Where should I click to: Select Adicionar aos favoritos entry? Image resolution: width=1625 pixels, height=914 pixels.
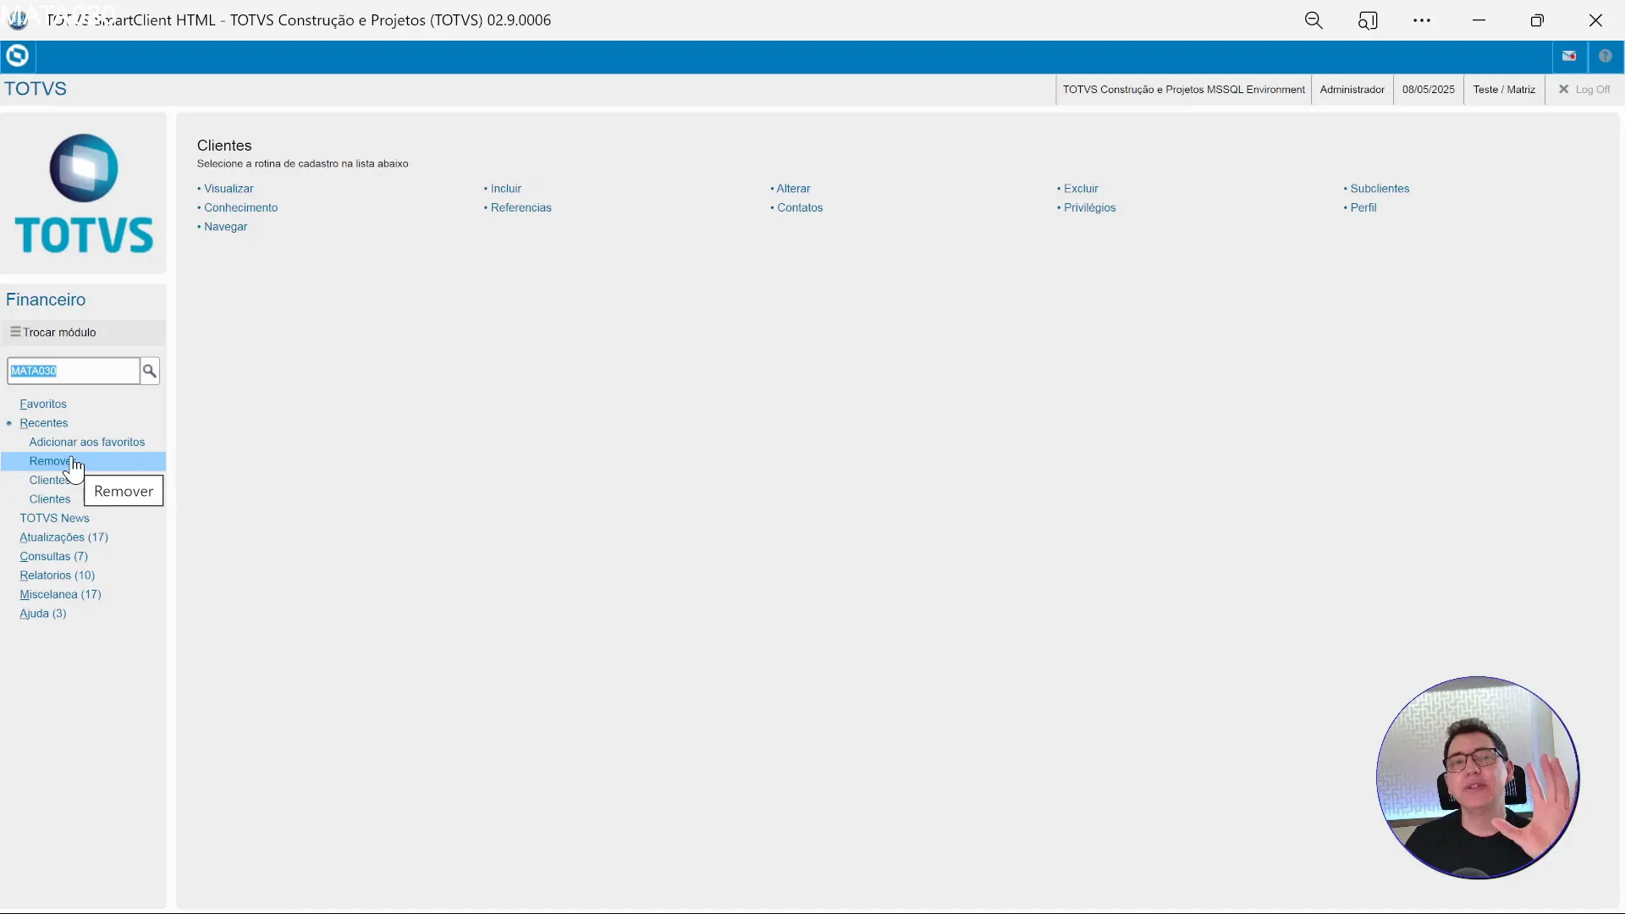tap(86, 442)
